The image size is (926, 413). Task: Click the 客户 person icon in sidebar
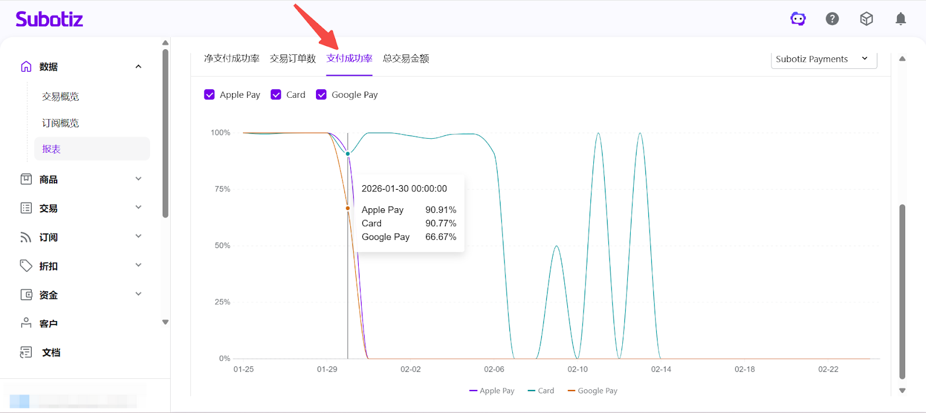coord(26,323)
